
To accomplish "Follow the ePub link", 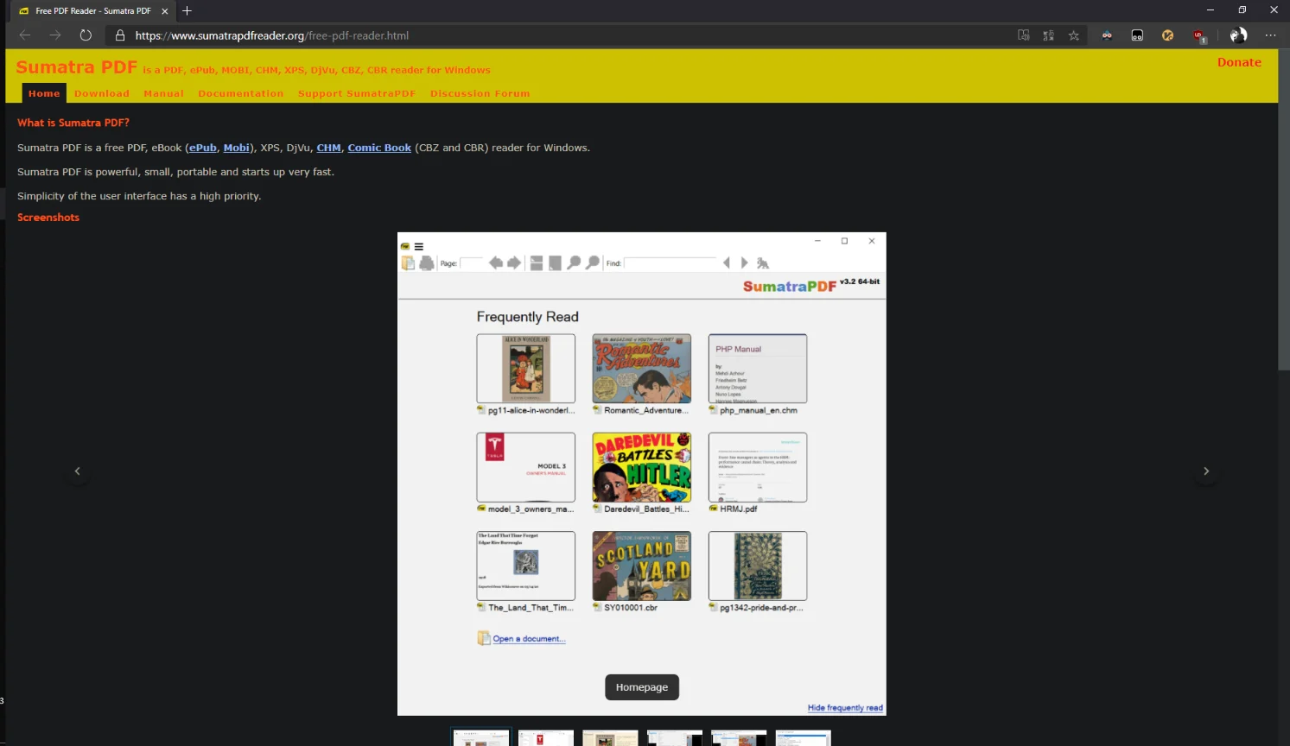I will pyautogui.click(x=203, y=148).
